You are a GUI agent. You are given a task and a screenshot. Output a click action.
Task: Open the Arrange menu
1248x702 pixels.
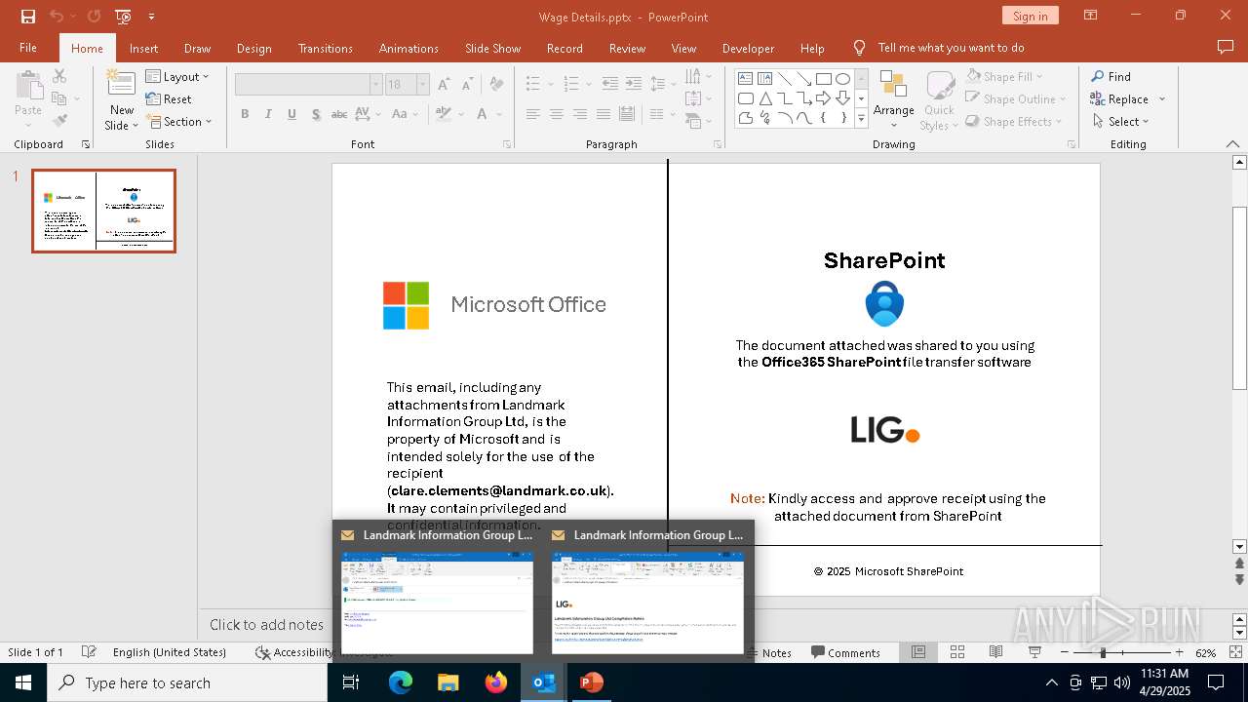(893, 99)
